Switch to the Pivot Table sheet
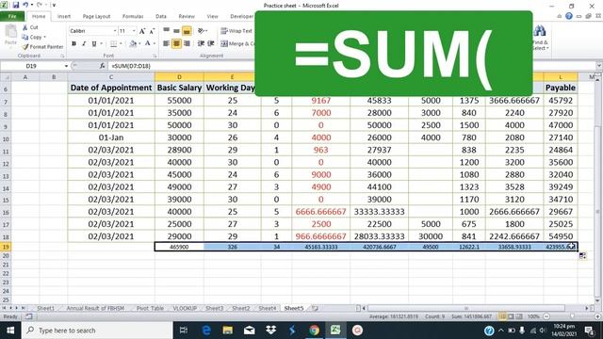The width and height of the screenshot is (603, 339). (x=150, y=308)
